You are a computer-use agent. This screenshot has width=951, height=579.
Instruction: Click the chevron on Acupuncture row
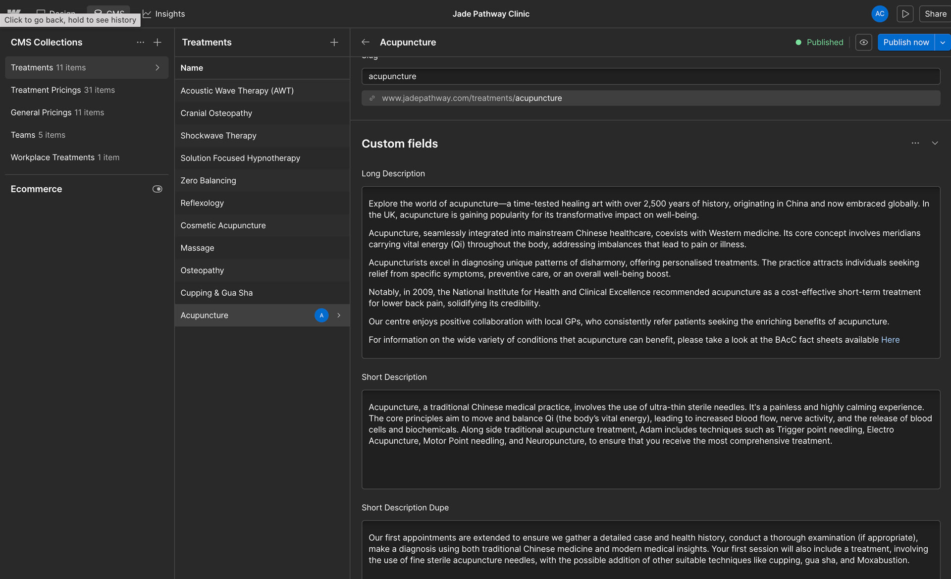pyautogui.click(x=339, y=316)
